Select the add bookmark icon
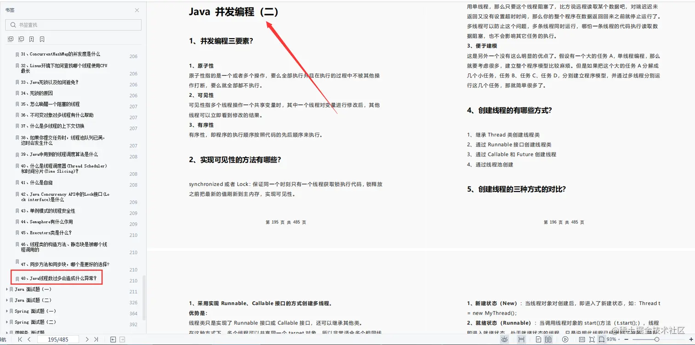This screenshot has height=345, width=695. point(31,39)
